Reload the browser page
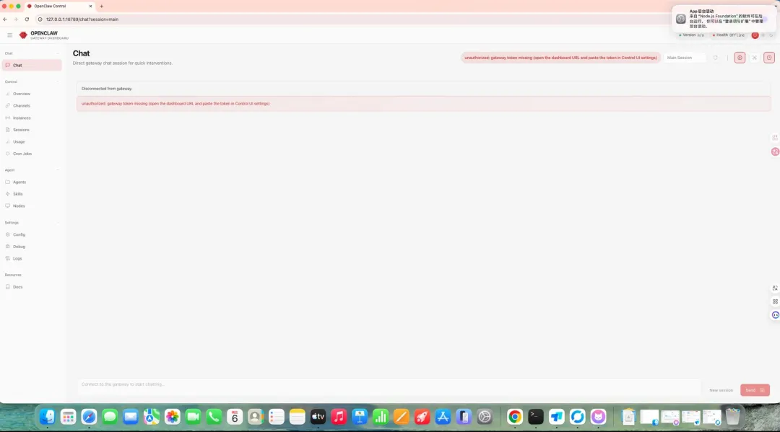Viewport: 780px width, 432px height. click(x=27, y=19)
